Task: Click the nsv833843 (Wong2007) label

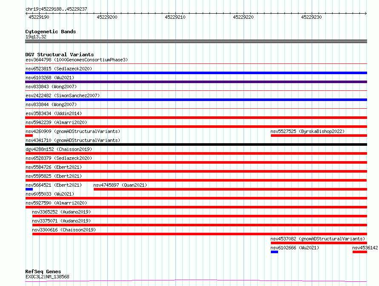Action: [51, 87]
